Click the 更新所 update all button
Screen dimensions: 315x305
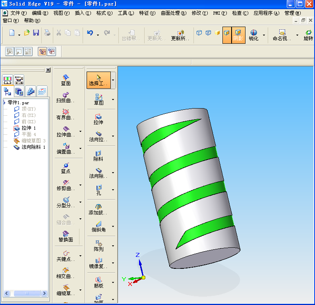click(x=180, y=35)
